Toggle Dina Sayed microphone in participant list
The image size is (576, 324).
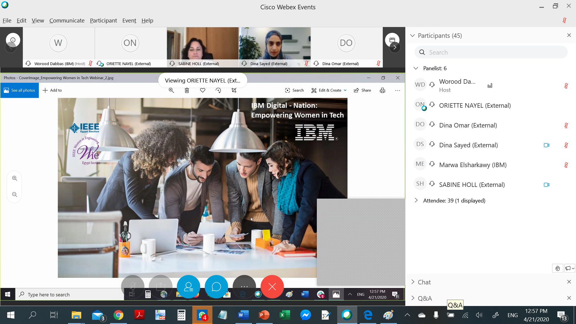(x=566, y=145)
